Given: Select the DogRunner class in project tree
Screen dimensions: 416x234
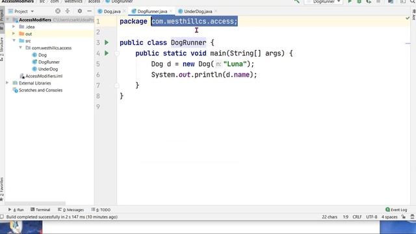Looking at the screenshot, I should coord(49,62).
